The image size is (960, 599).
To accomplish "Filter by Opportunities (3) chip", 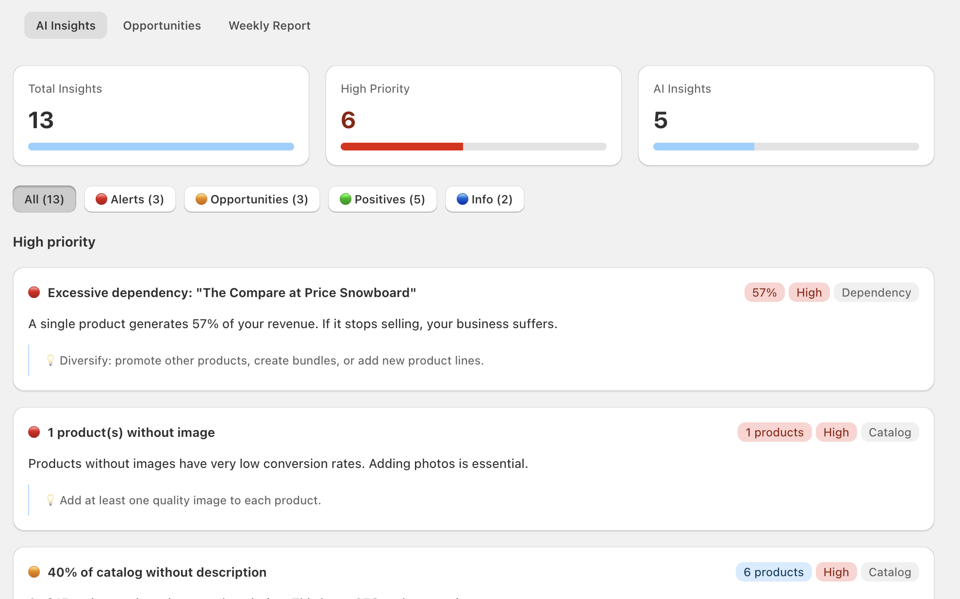I will pos(252,199).
